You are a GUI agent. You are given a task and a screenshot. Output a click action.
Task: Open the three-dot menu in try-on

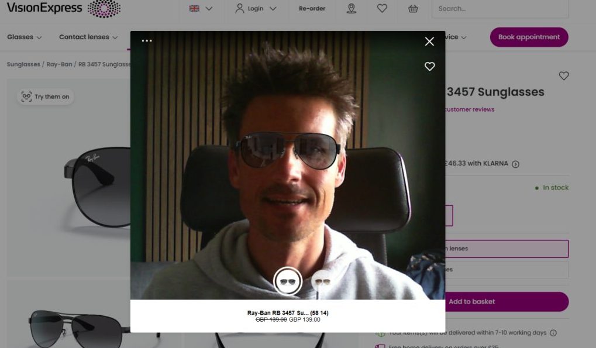[x=147, y=41]
